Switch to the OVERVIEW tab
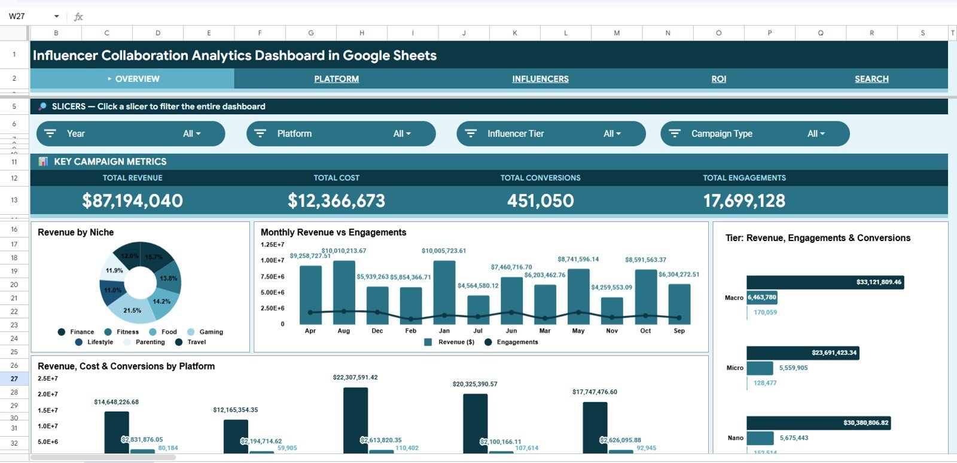Viewport: 957px width, 463px height. (132, 79)
